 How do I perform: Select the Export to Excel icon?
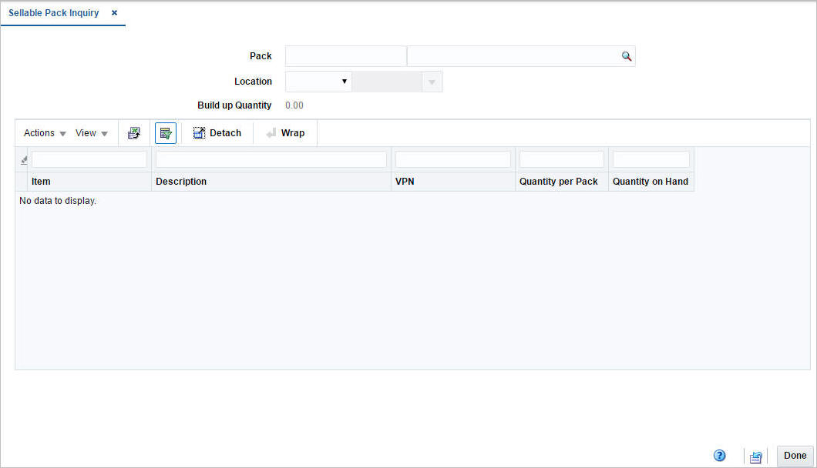coord(133,132)
